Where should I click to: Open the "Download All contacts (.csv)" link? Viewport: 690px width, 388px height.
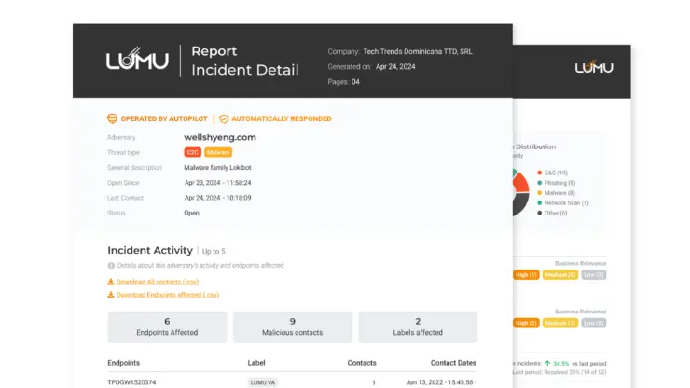tap(157, 281)
